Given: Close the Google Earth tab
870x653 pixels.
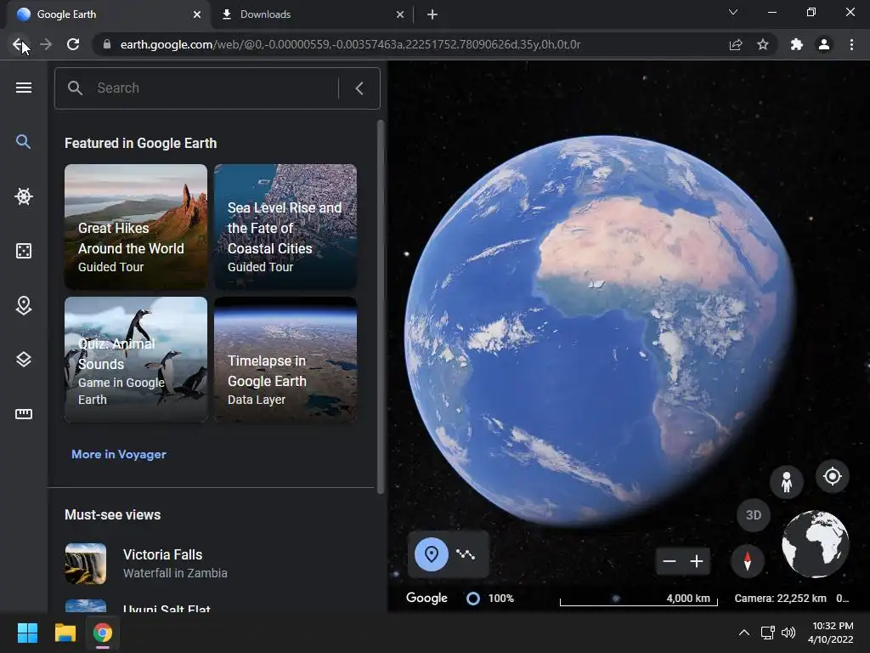Looking at the screenshot, I should click(197, 14).
